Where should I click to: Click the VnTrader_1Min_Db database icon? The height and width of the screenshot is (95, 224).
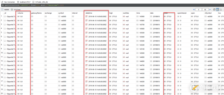pos(33,2)
